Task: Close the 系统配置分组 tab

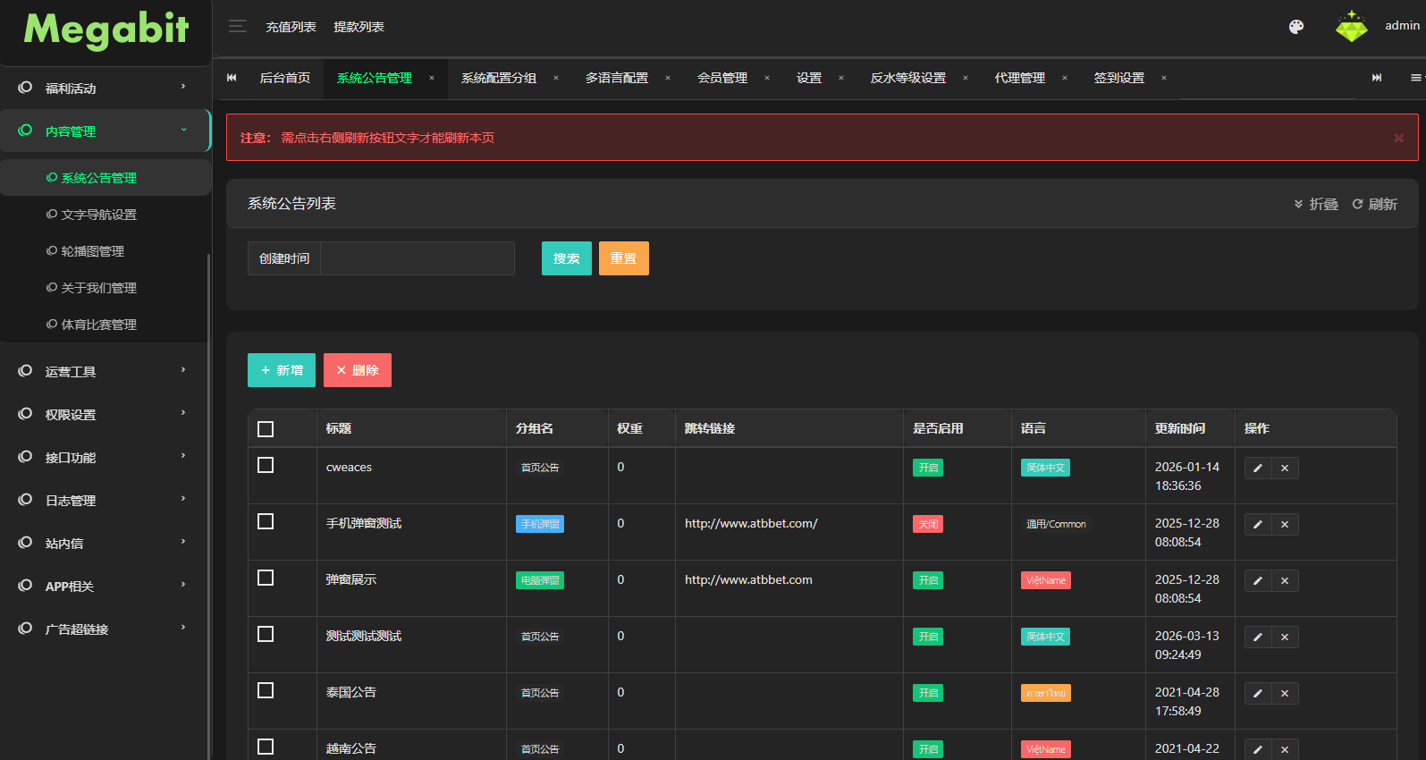Action: pos(556,79)
